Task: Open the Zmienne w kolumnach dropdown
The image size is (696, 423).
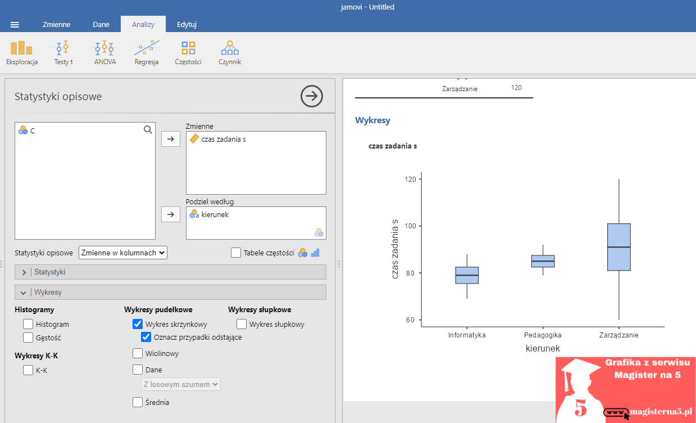Action: (x=123, y=253)
